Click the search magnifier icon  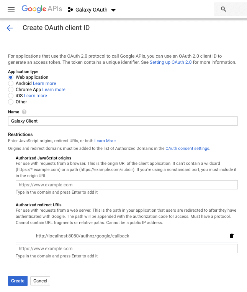point(224,9)
